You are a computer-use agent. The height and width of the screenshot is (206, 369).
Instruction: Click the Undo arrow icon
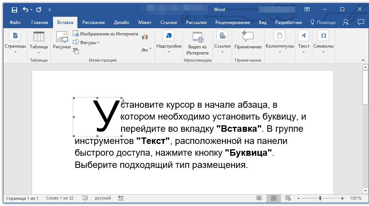[26, 10]
